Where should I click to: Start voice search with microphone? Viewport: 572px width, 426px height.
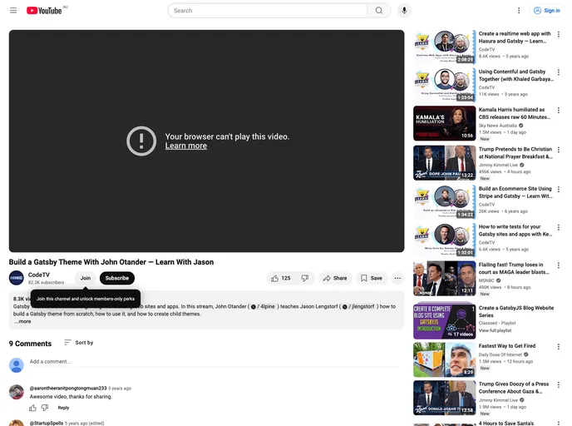coord(404,11)
